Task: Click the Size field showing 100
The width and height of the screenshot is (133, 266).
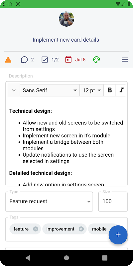Action: pos(113,201)
